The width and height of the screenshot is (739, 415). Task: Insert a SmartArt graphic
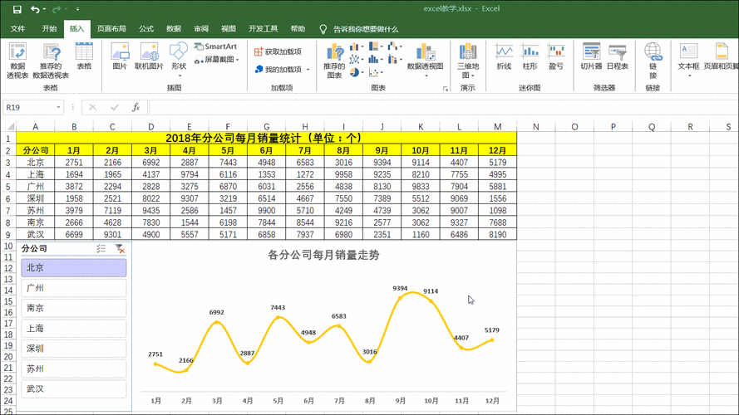click(x=215, y=46)
